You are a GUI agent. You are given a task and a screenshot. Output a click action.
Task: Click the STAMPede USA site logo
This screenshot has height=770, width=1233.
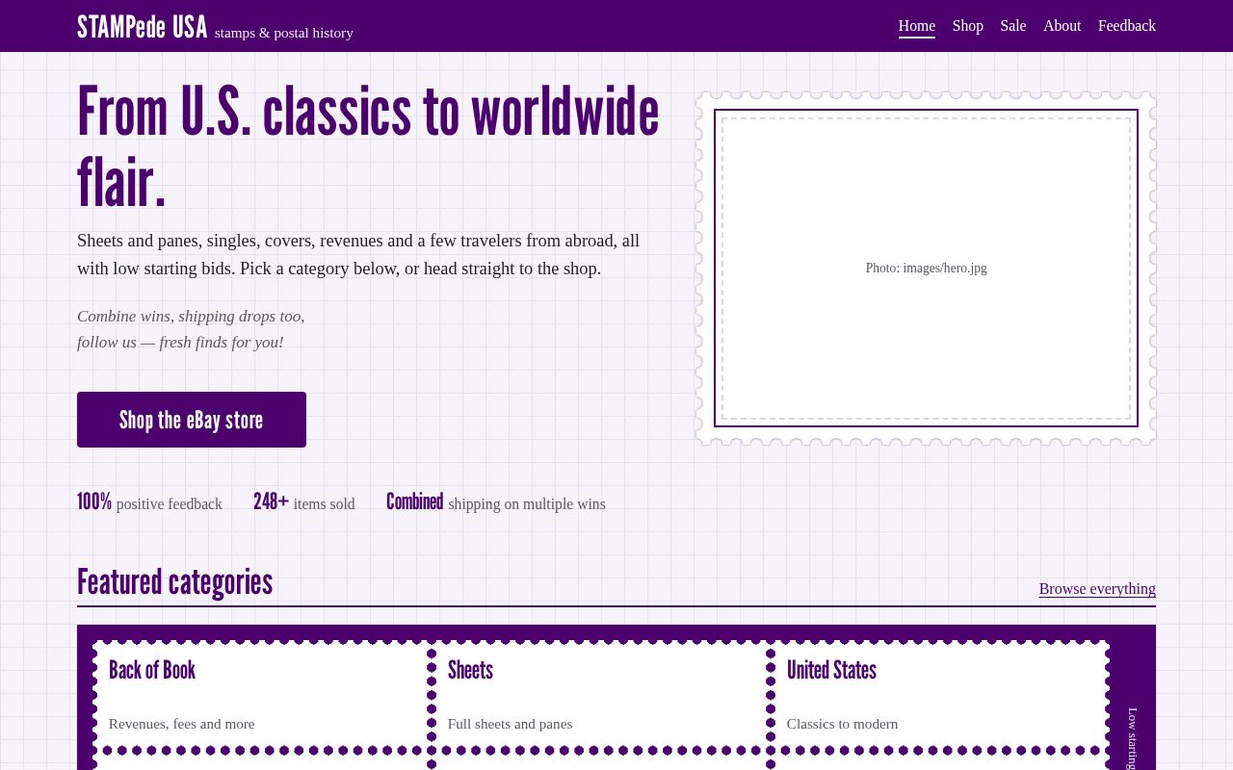tap(142, 27)
